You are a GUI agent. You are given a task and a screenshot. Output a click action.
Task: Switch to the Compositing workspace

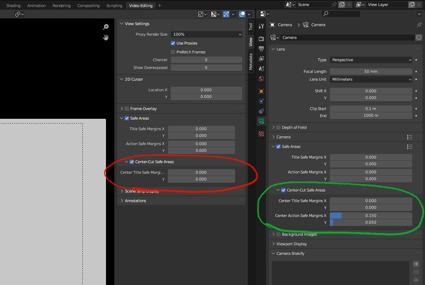point(88,5)
